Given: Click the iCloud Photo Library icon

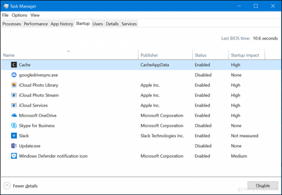Looking at the screenshot, I should [x=14, y=85].
